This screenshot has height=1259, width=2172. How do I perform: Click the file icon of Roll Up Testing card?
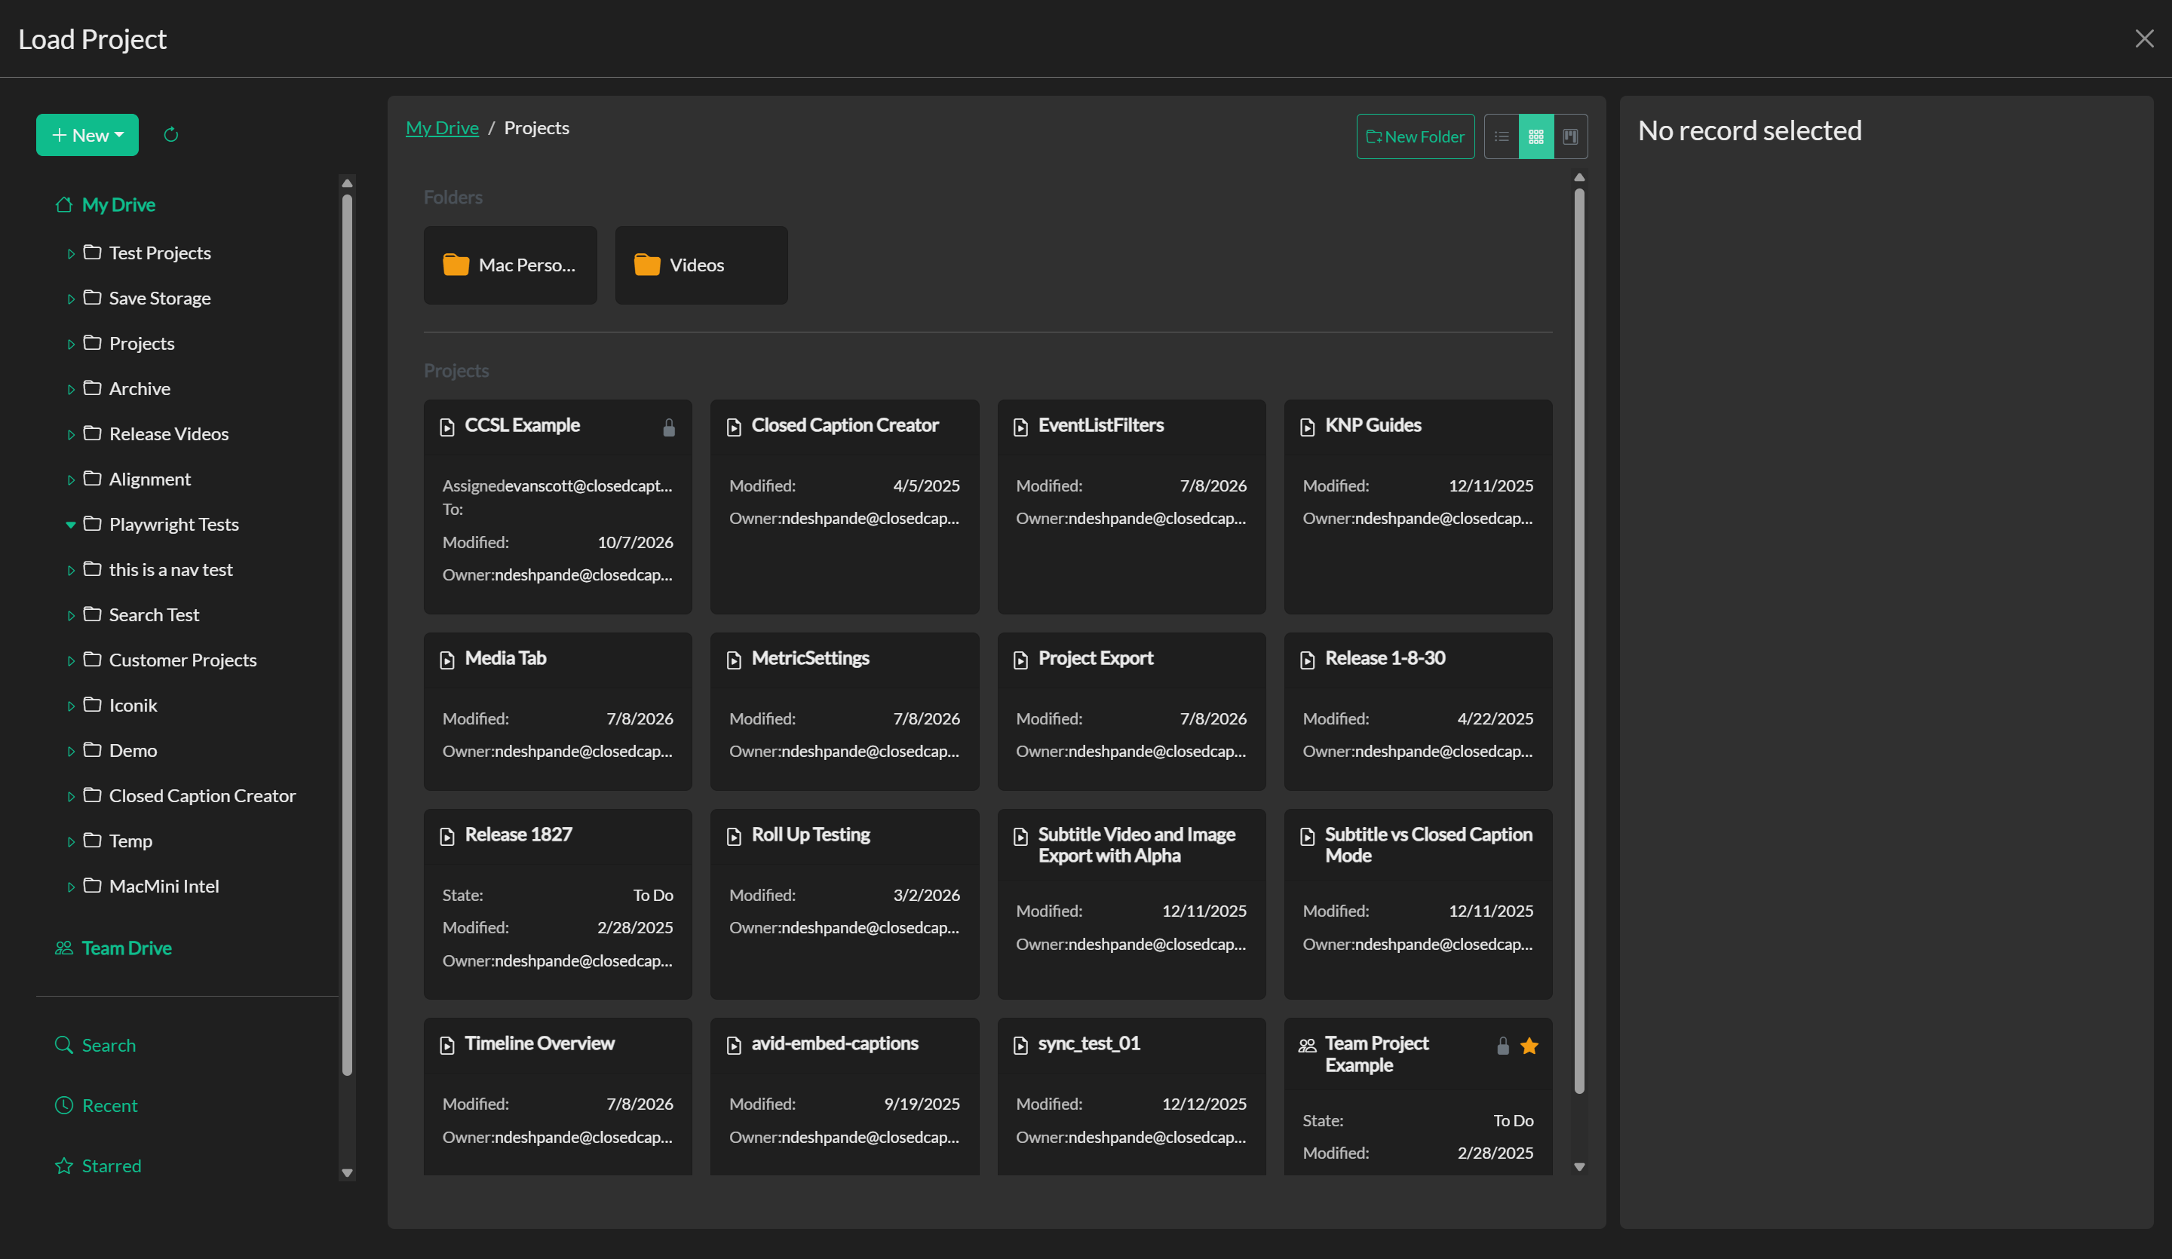click(735, 837)
